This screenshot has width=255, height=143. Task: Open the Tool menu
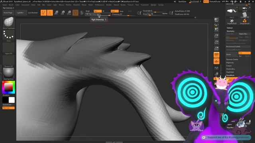(x=137, y=5)
